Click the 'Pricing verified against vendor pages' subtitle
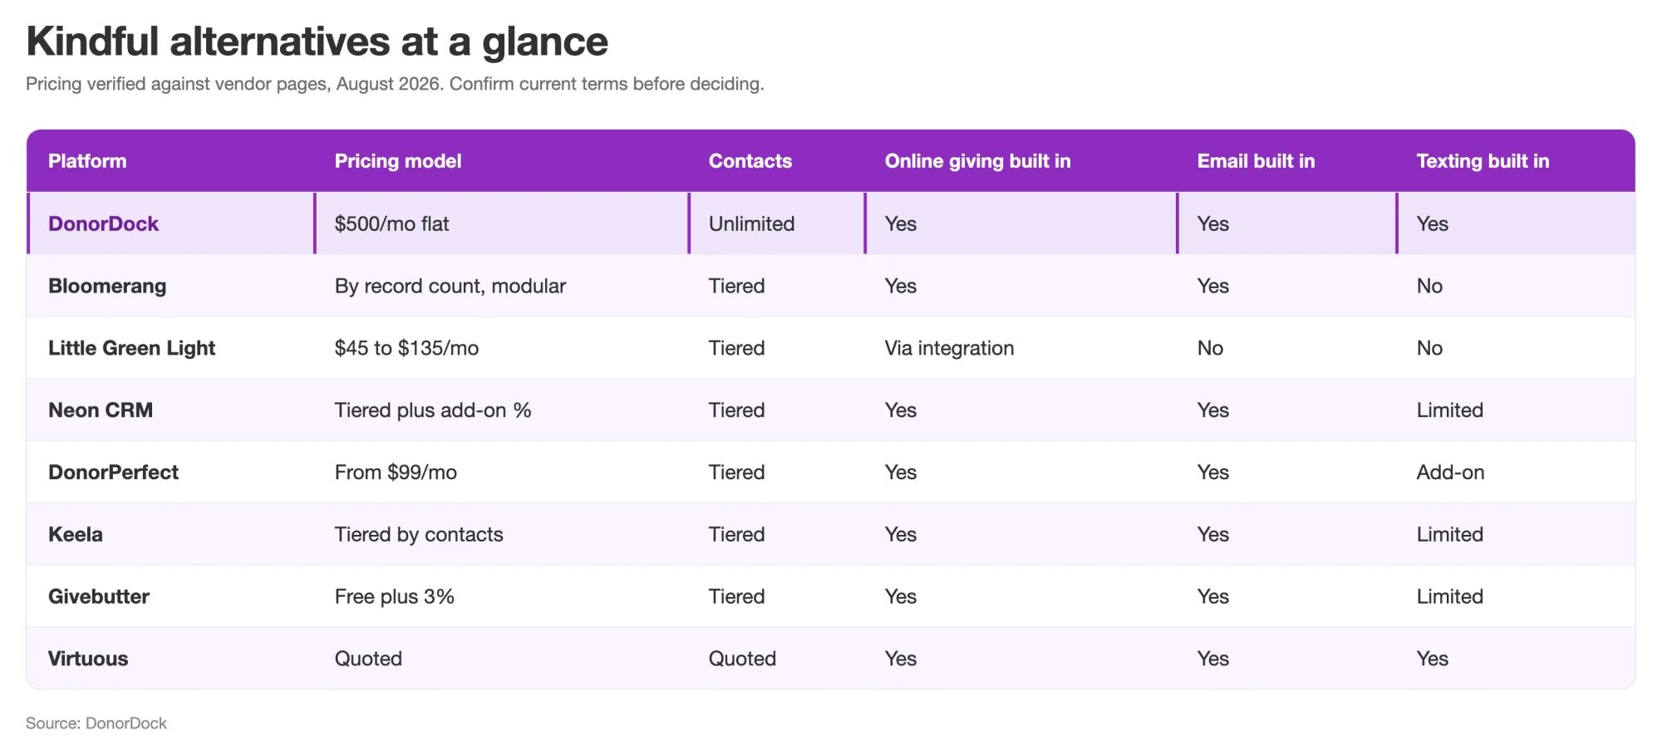1662x755 pixels. point(395,84)
